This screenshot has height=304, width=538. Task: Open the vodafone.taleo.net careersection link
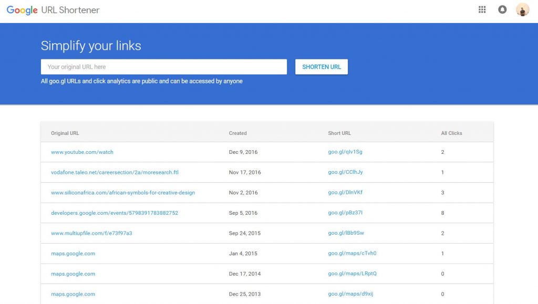[x=115, y=172]
